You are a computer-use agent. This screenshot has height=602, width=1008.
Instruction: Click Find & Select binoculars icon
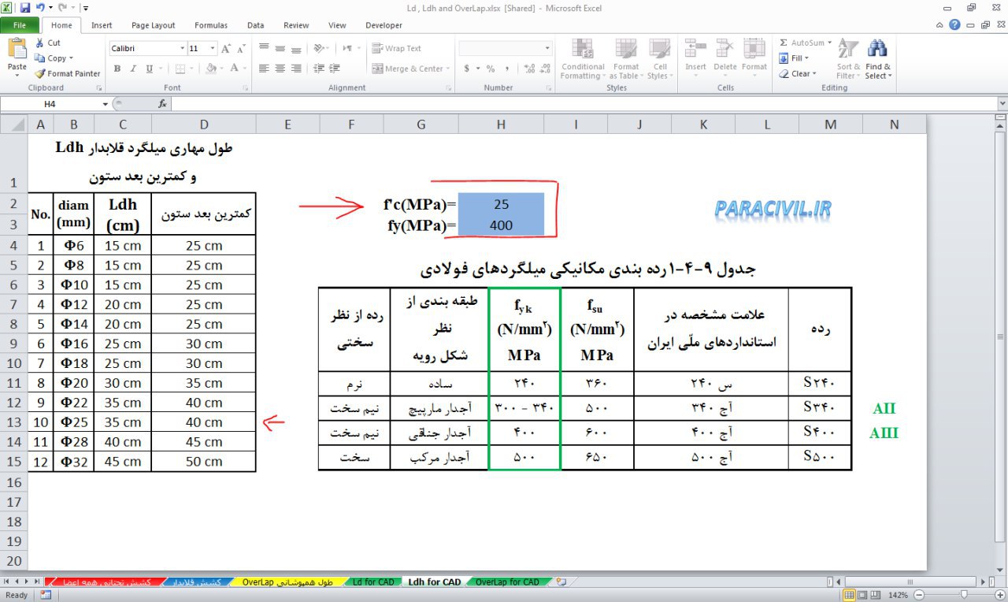(x=878, y=49)
